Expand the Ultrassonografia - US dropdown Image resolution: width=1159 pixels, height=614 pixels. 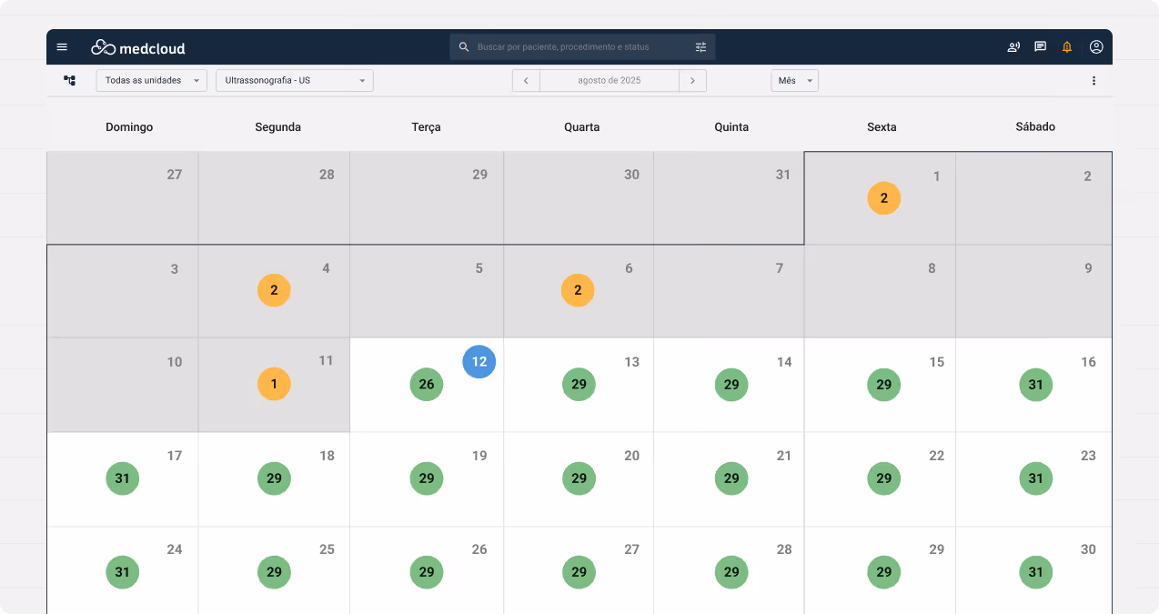(x=294, y=80)
